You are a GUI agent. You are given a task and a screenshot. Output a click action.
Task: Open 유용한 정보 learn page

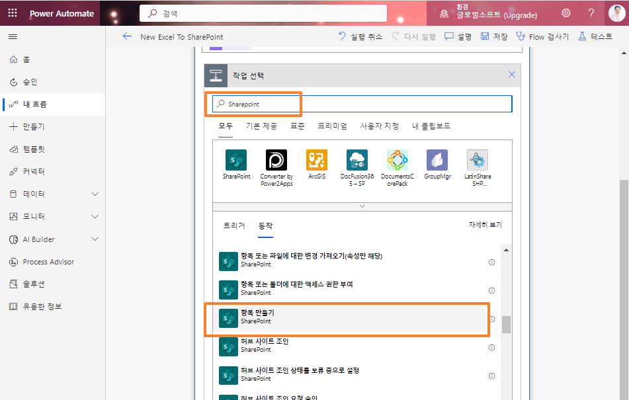pyautogui.click(x=52, y=307)
